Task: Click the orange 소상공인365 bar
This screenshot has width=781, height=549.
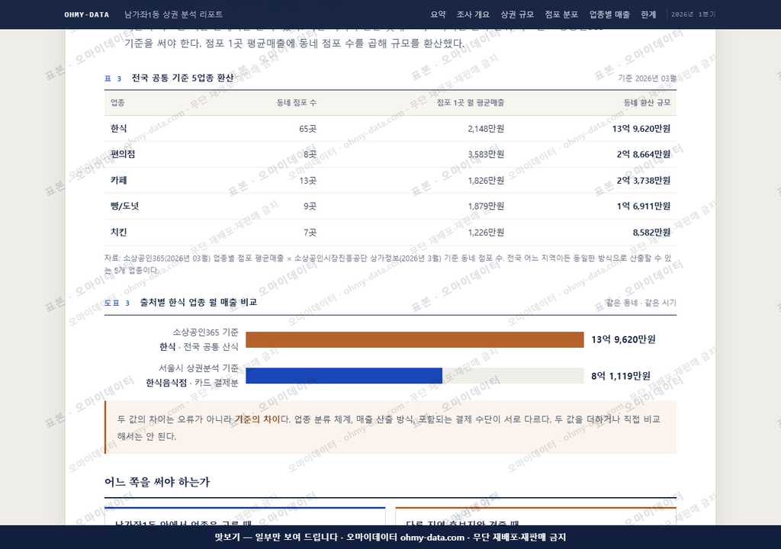Action: coord(414,340)
